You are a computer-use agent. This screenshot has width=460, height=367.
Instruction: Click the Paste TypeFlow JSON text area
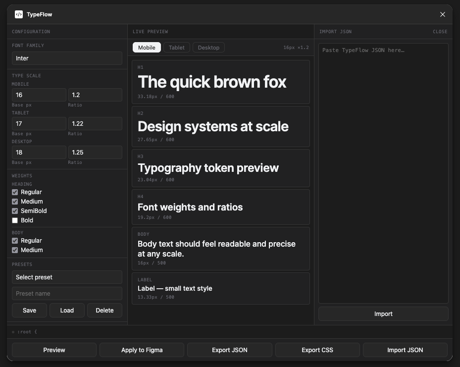(383, 173)
